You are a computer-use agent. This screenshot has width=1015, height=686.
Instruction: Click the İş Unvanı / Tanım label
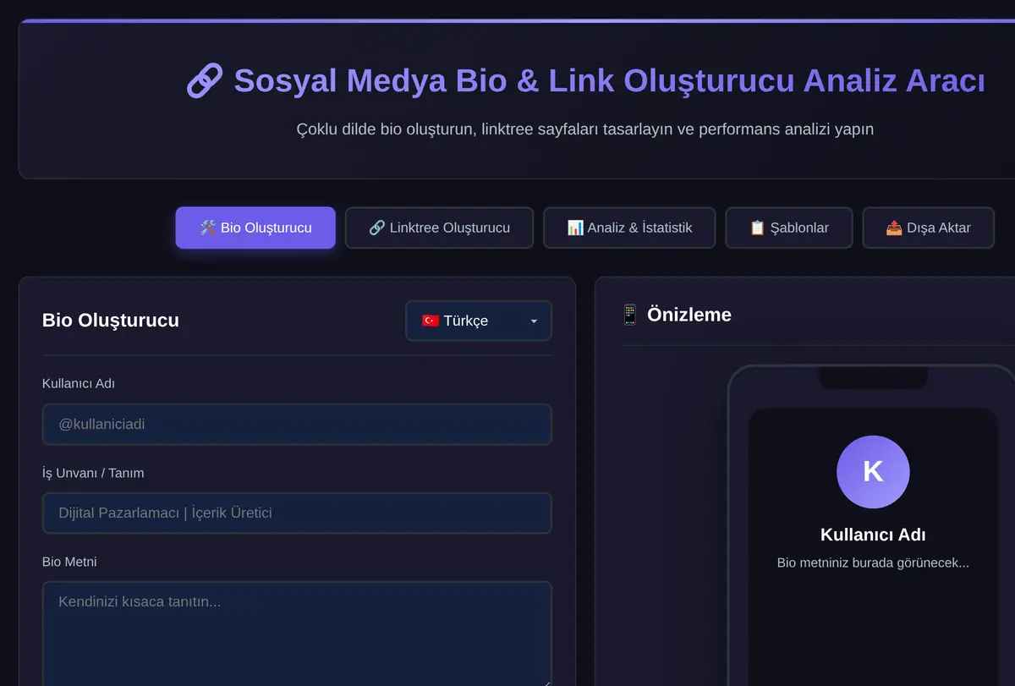pyautogui.click(x=93, y=473)
